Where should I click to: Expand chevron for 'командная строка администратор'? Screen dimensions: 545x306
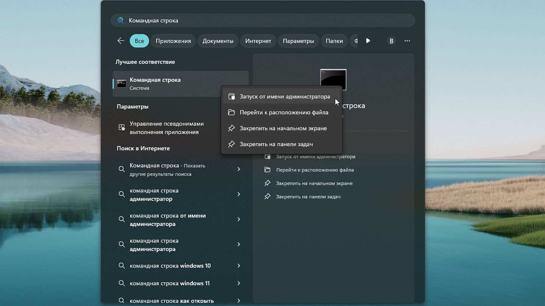coord(239,194)
